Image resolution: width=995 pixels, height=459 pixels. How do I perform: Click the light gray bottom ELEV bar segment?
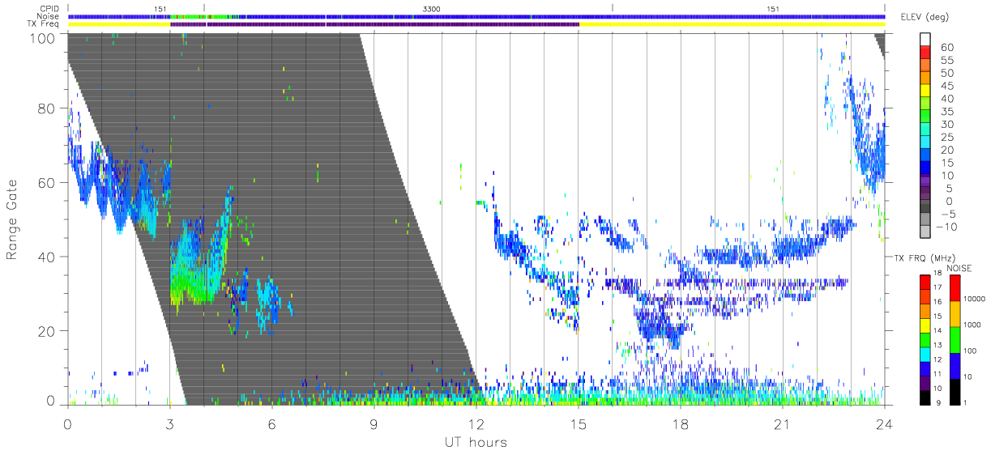click(x=925, y=230)
